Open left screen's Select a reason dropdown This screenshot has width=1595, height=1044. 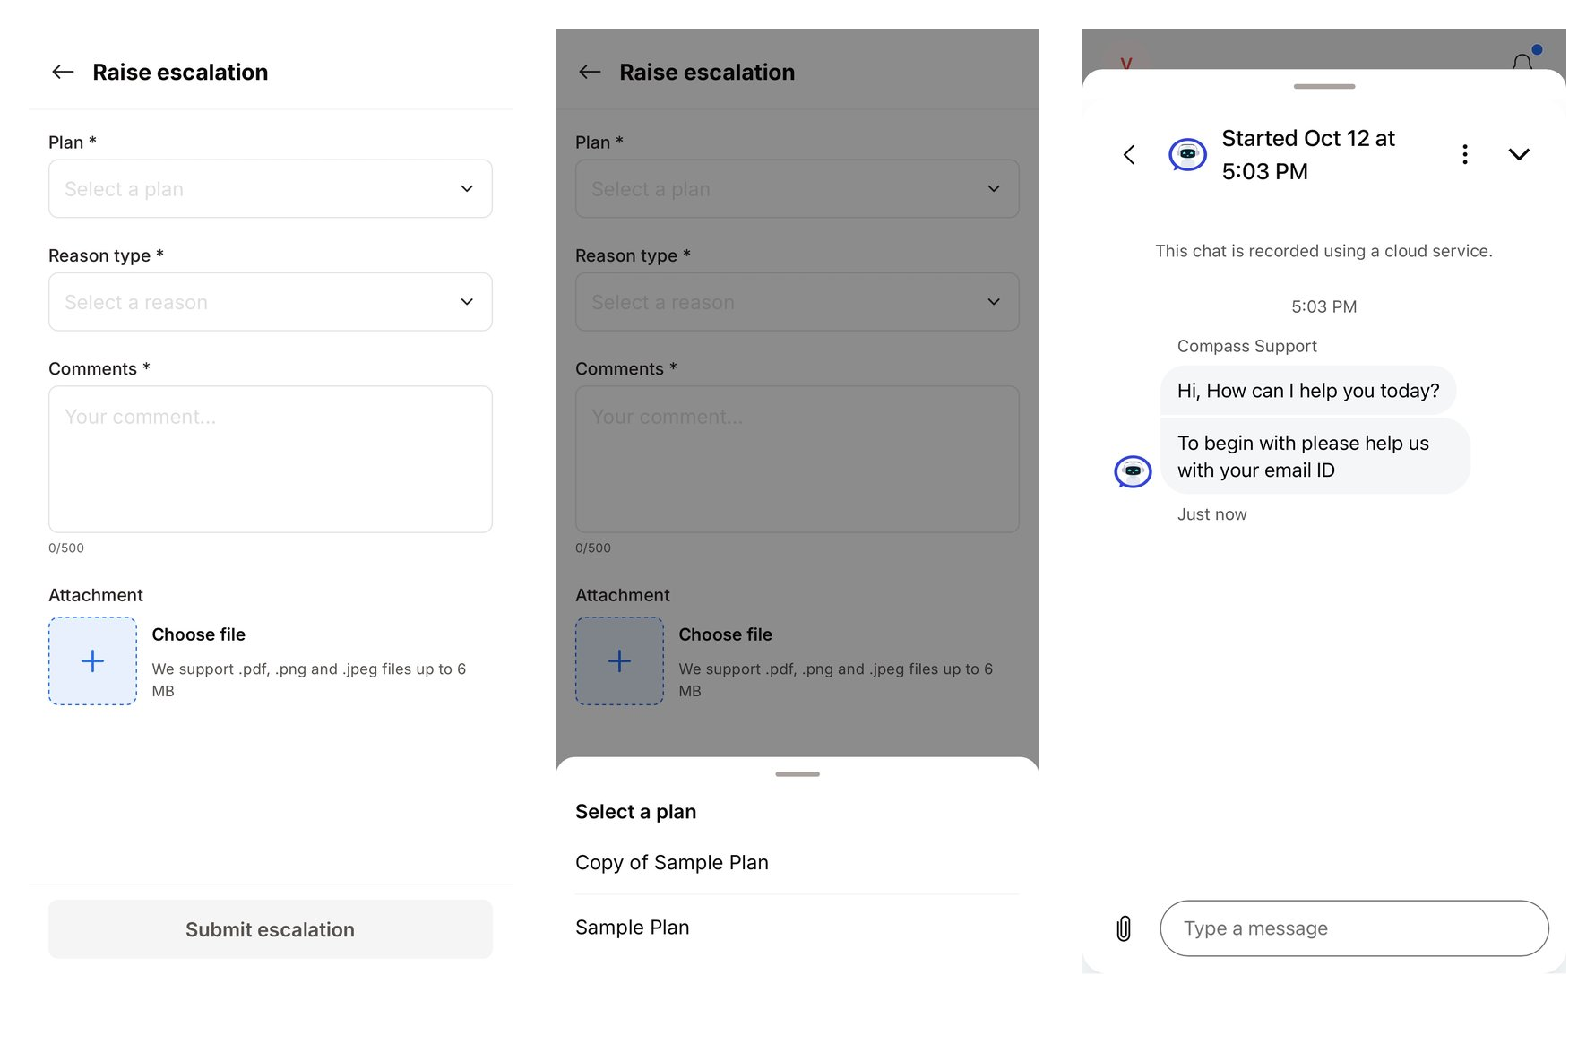271,302
